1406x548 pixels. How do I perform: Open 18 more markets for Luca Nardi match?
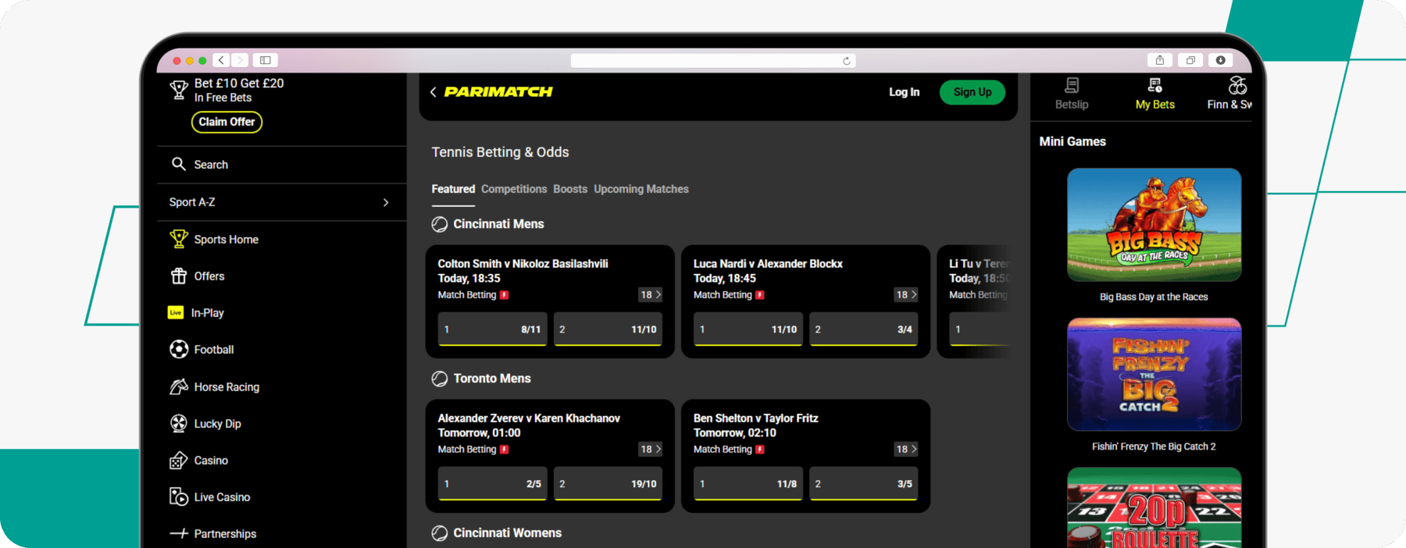[x=906, y=295]
